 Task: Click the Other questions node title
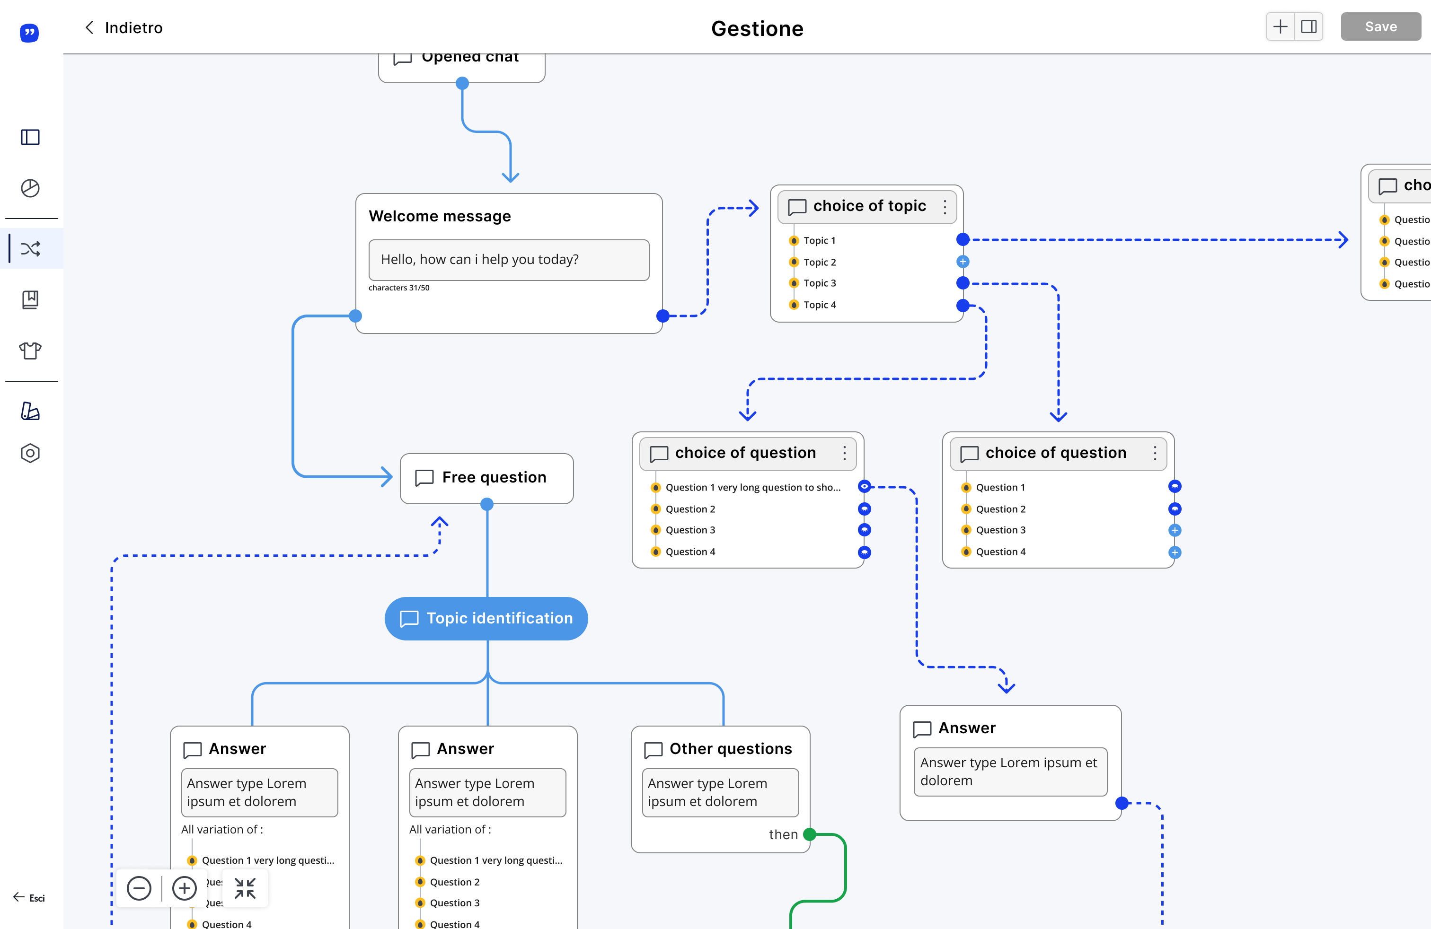coord(731,749)
